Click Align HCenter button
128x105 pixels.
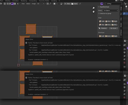click(x=108, y=25)
